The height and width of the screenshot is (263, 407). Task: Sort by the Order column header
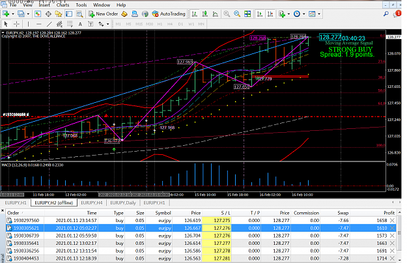(x=13, y=213)
